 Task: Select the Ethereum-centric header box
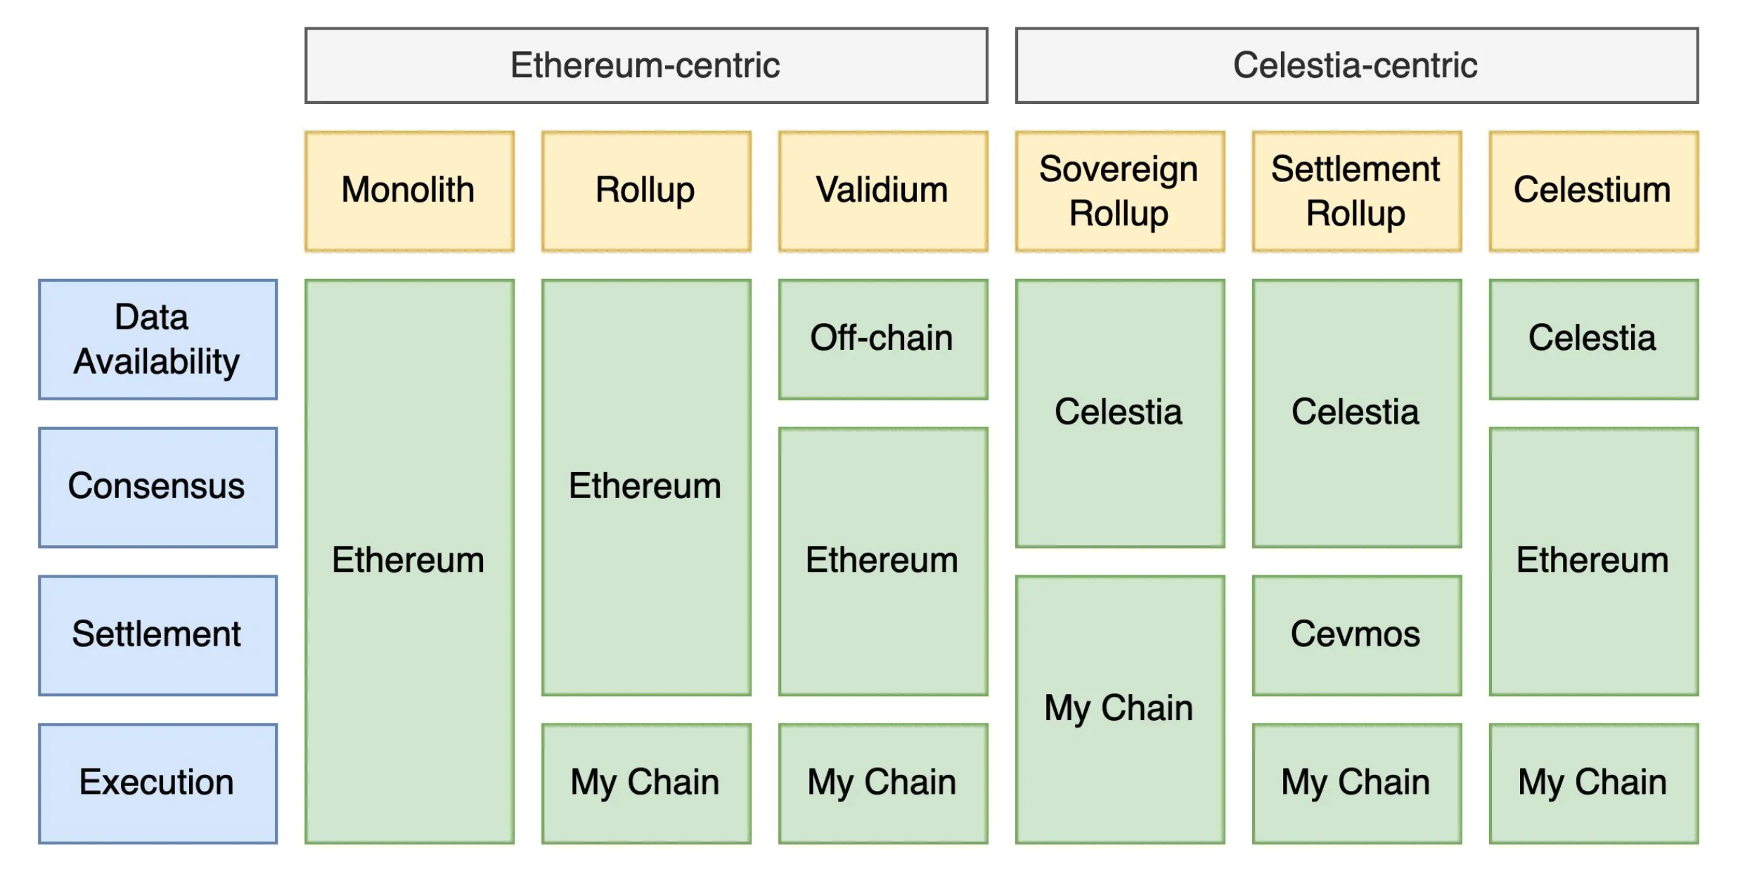[x=646, y=65]
